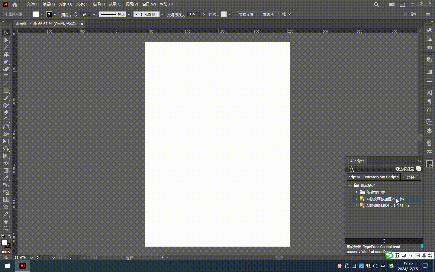This screenshot has width=435, height=272.
Task: Open the 文字(T) menu
Action: click(x=82, y=4)
